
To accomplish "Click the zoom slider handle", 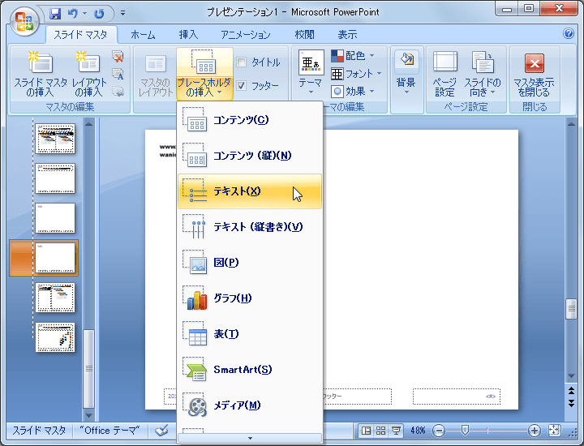I will click(465, 431).
